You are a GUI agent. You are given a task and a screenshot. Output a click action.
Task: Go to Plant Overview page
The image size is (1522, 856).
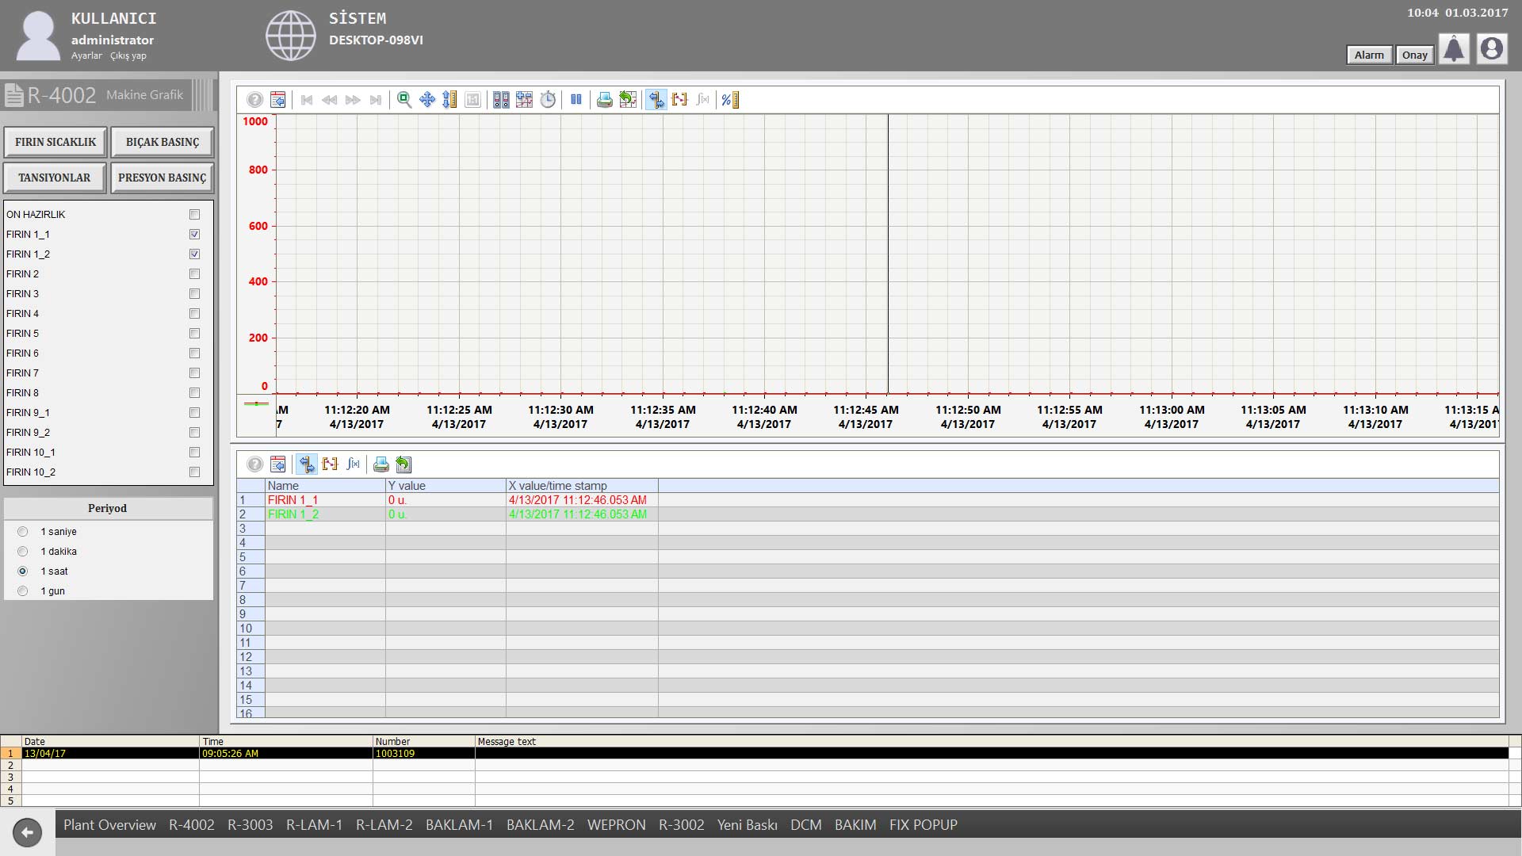click(x=109, y=825)
